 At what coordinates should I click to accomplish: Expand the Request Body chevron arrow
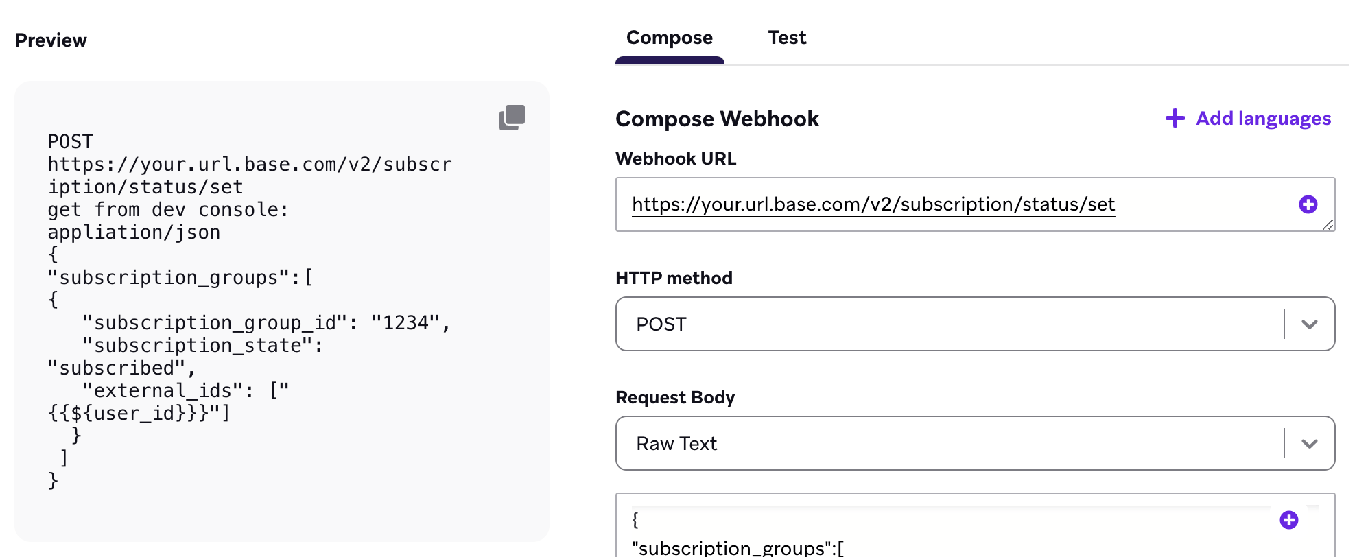tap(1309, 444)
